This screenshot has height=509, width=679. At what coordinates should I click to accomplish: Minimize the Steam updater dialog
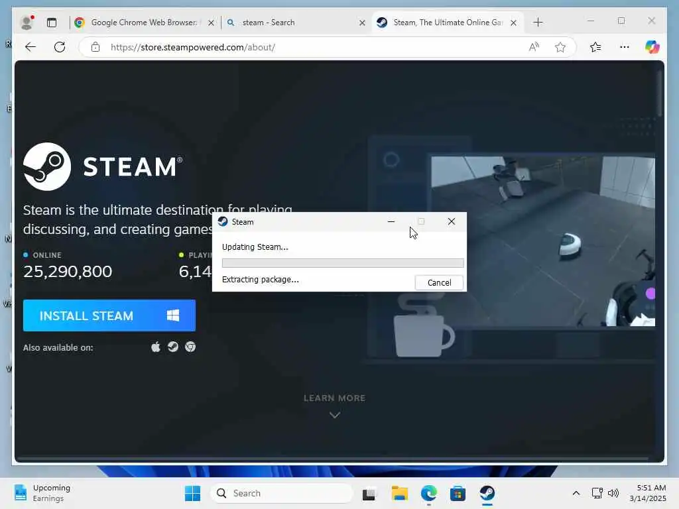pos(391,221)
